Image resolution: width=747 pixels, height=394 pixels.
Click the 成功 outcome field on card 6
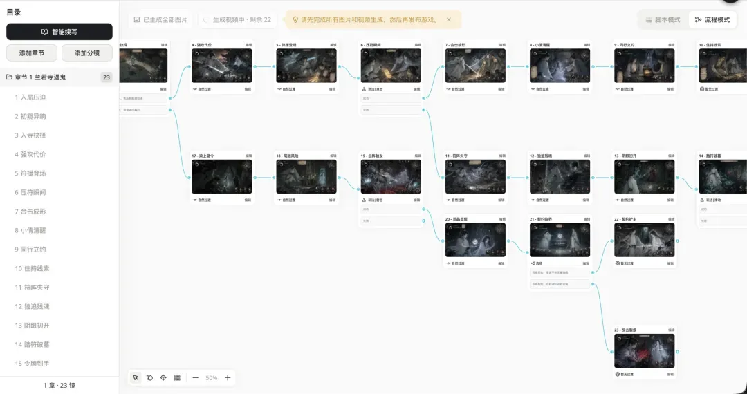click(391, 98)
